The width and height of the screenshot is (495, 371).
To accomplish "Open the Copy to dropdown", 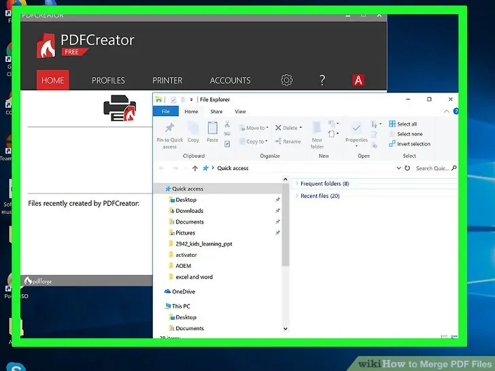I will pyautogui.click(x=256, y=141).
